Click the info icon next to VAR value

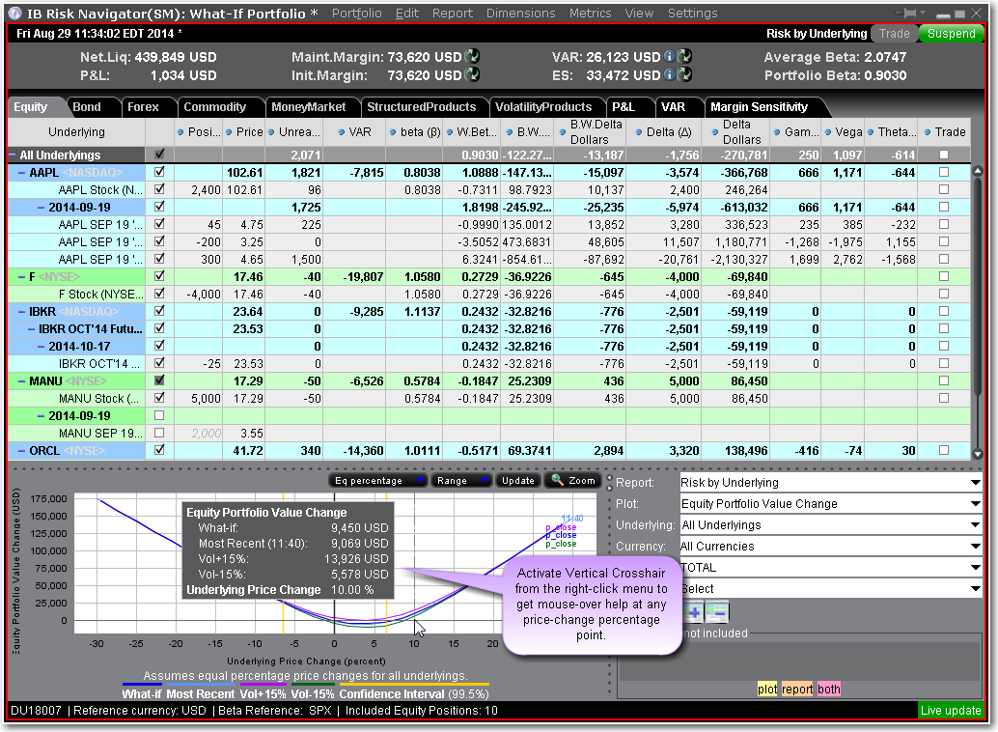669,57
